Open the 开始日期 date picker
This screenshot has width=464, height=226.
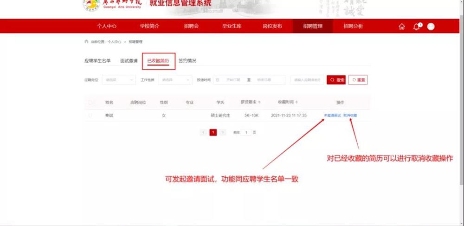(230, 80)
